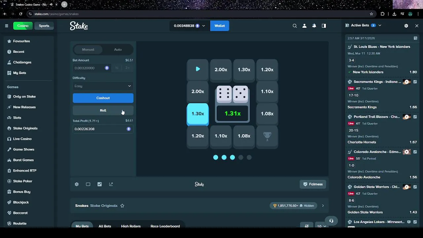Open calendar icon beside bet timestamp
Viewport: 423px width, 238px height.
[415, 38]
